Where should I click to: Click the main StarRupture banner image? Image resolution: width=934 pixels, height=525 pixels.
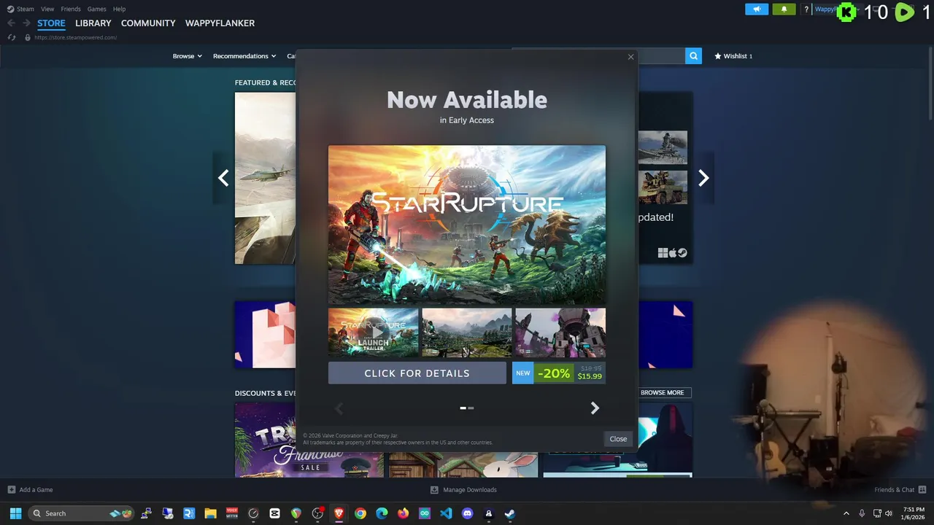466,224
